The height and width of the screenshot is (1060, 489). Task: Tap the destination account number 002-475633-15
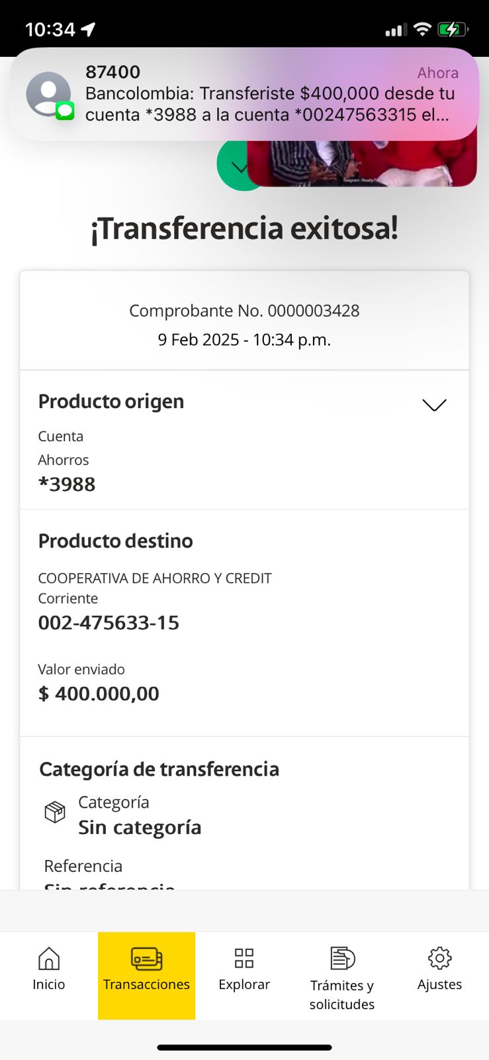(x=109, y=623)
